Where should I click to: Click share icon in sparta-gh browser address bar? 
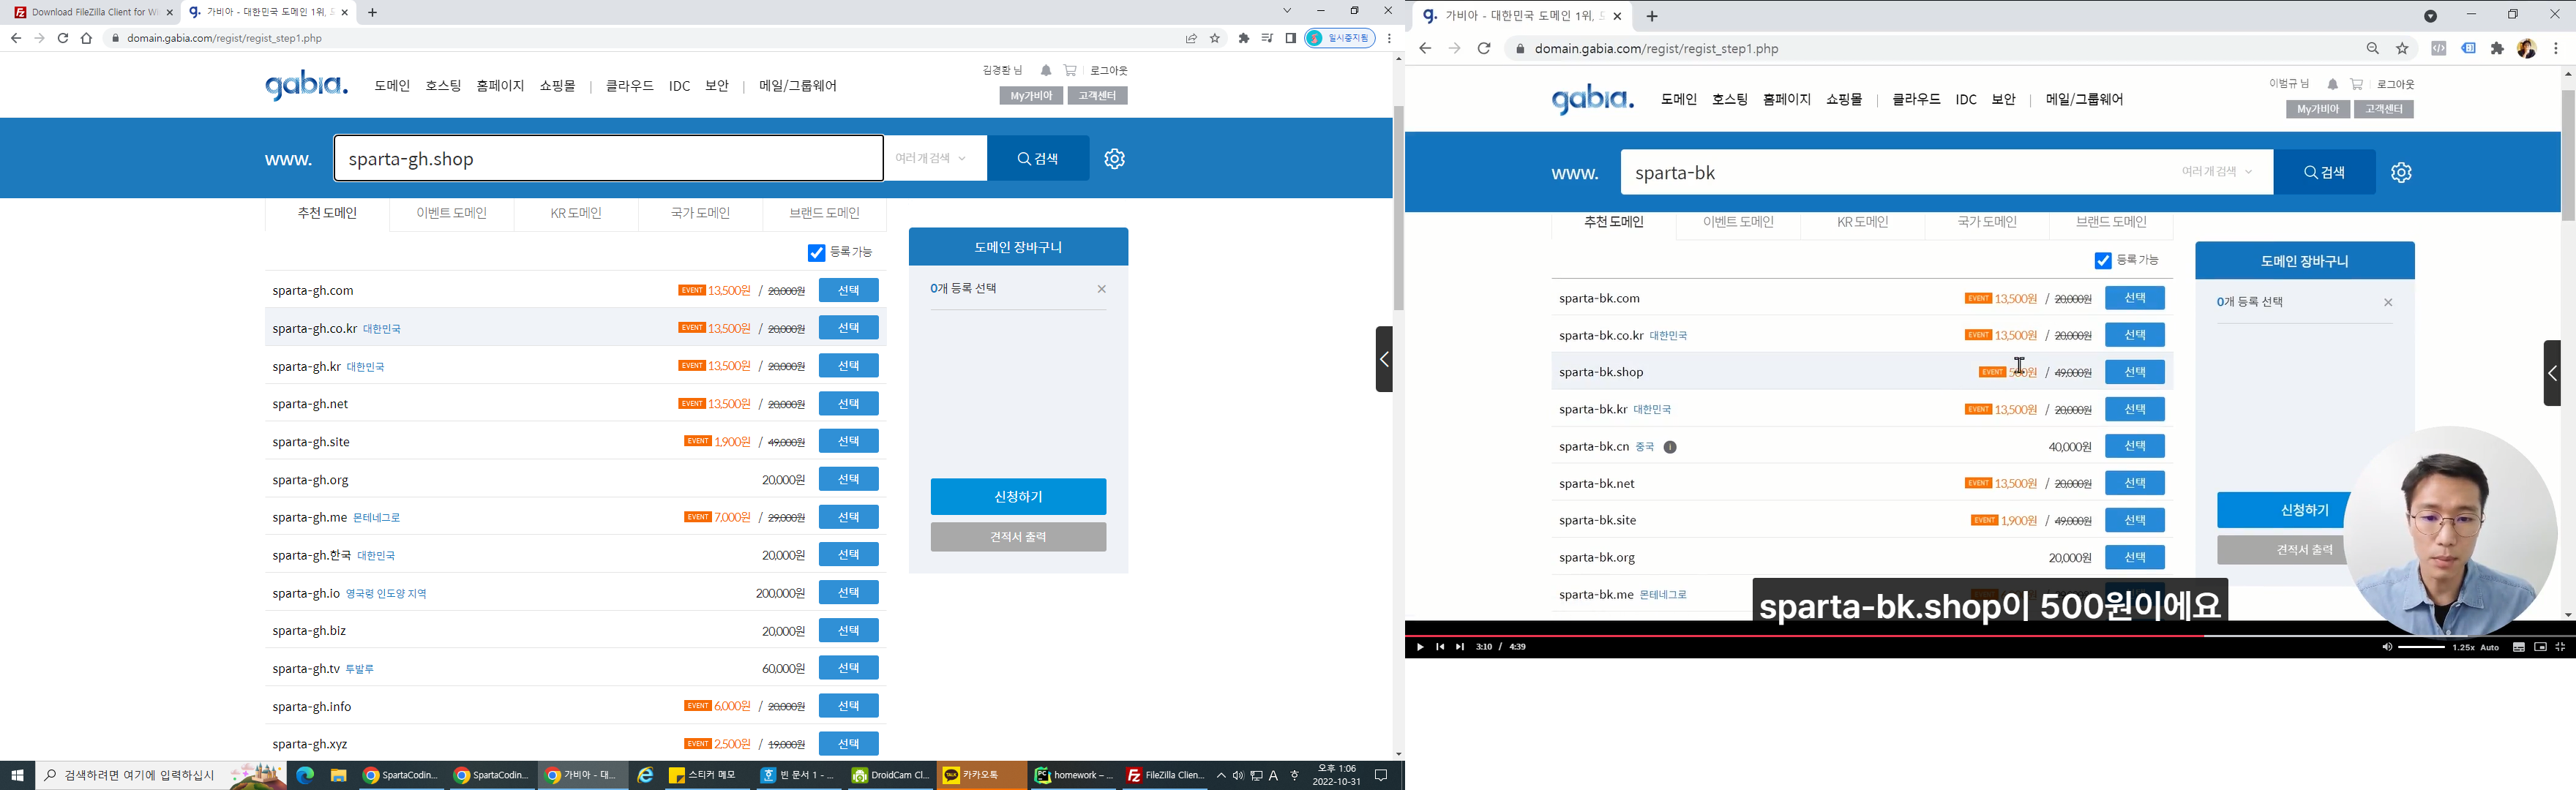[x=1191, y=38]
